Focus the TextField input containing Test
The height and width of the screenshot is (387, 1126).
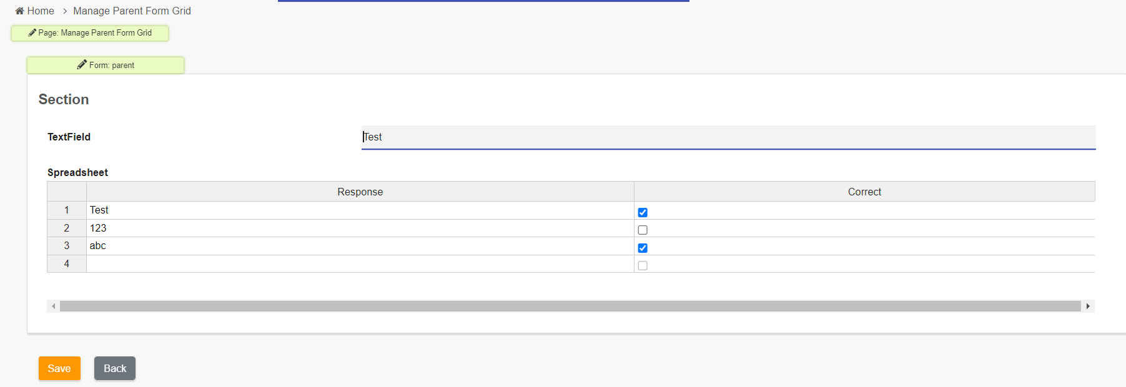click(728, 137)
